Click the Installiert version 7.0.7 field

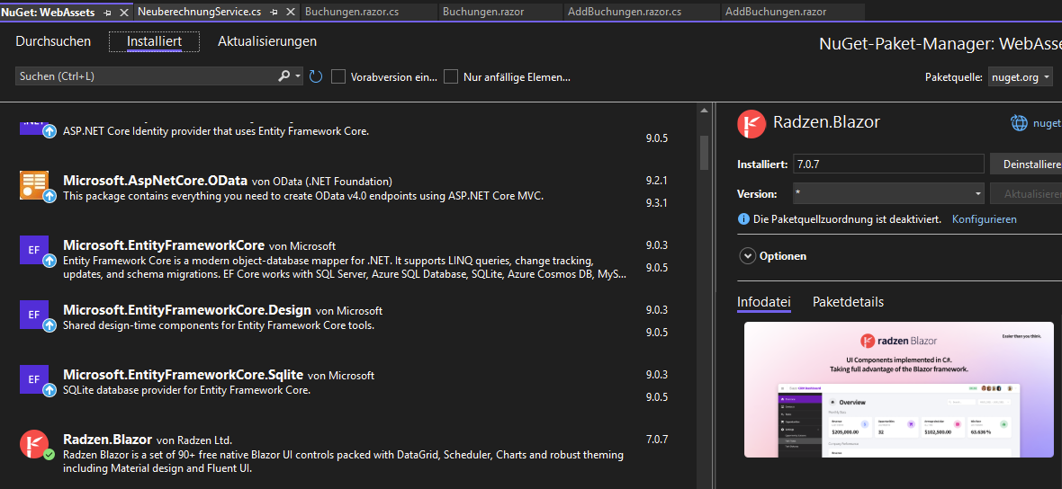point(888,164)
